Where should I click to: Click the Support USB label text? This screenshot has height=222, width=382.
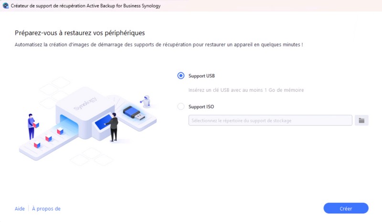(x=202, y=76)
